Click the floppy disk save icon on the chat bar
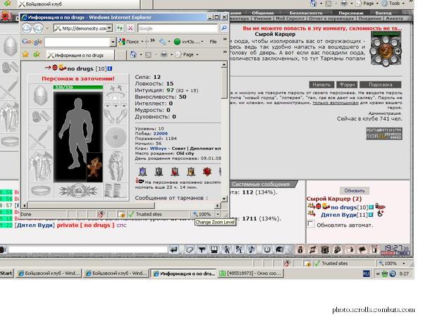Image resolution: width=423 pixels, height=317 pixels. click(214, 249)
